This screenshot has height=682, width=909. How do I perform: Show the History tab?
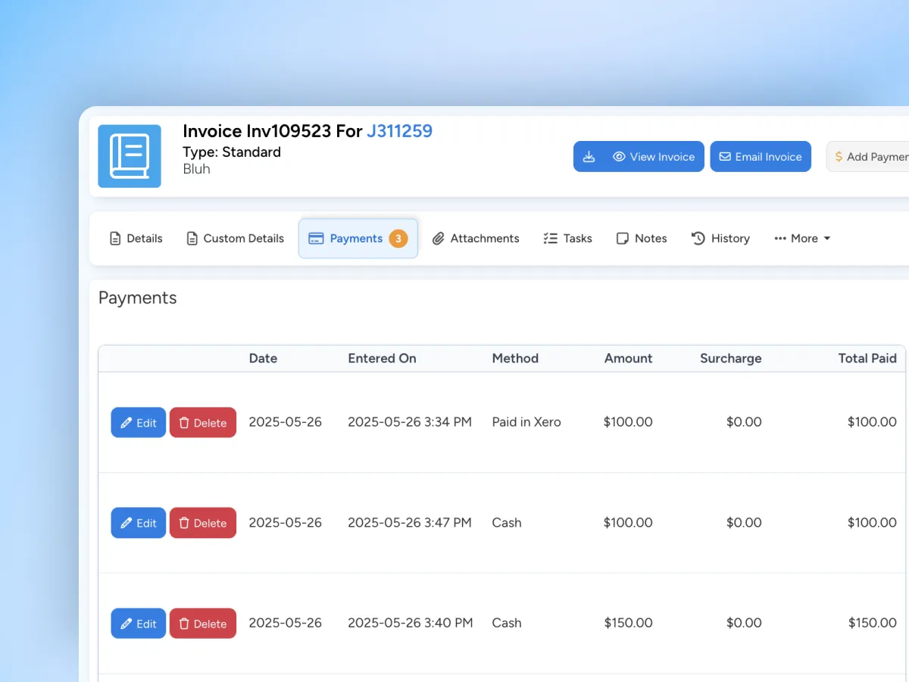(720, 239)
